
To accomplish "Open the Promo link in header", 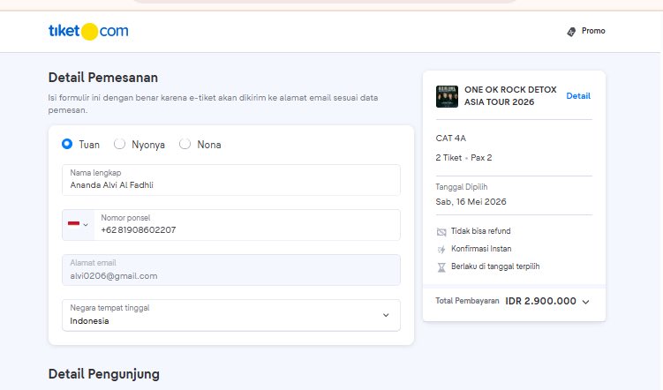I will (x=586, y=31).
